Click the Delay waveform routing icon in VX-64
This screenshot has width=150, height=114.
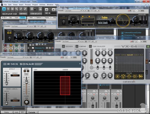coord(141,76)
